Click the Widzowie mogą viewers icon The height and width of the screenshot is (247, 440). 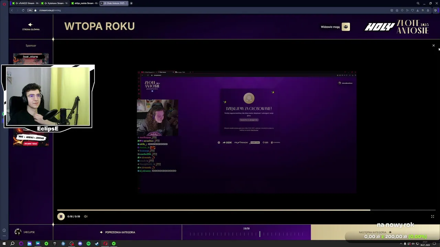click(x=346, y=27)
